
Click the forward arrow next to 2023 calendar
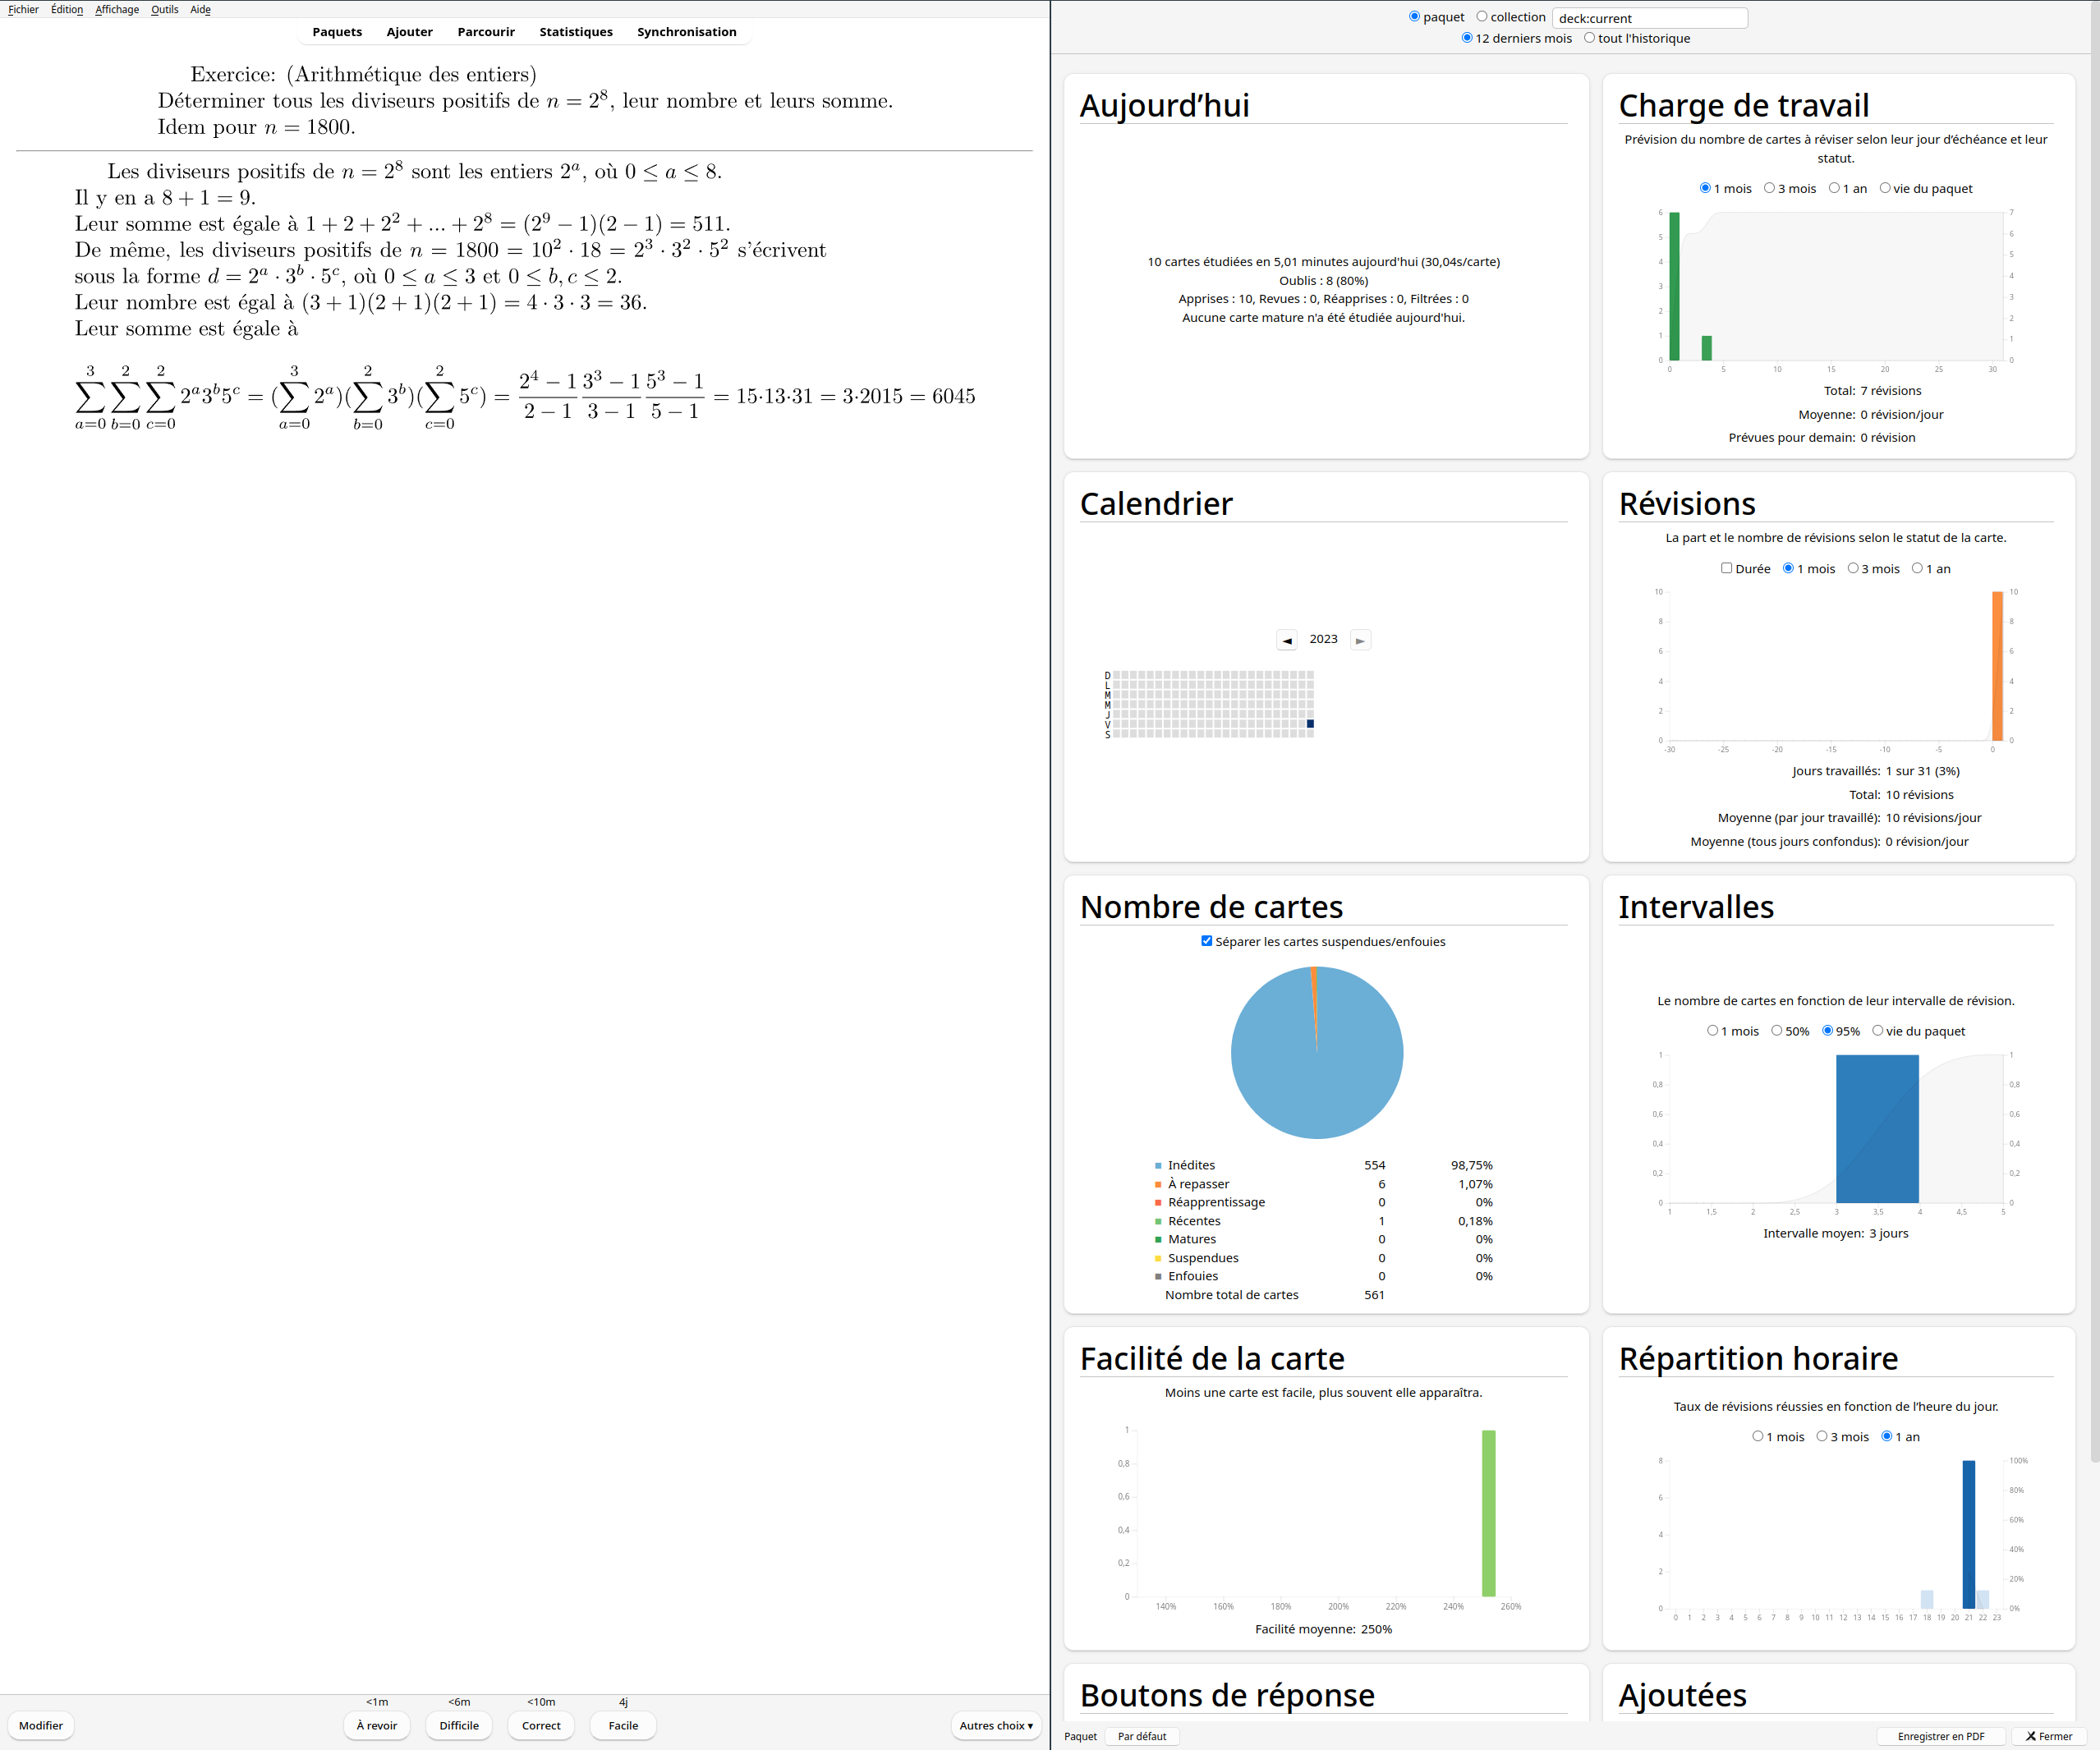(1361, 641)
